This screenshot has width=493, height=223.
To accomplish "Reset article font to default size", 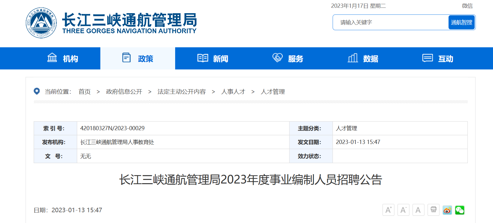I will pos(418,210).
